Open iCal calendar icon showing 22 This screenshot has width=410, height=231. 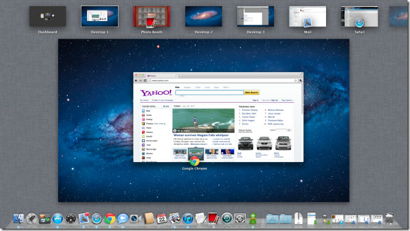tap(162, 219)
